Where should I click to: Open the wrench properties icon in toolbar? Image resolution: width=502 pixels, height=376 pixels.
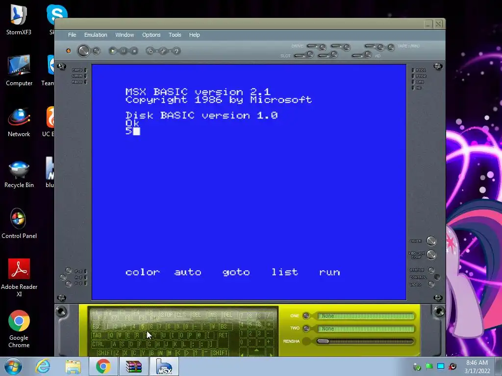[163, 50]
